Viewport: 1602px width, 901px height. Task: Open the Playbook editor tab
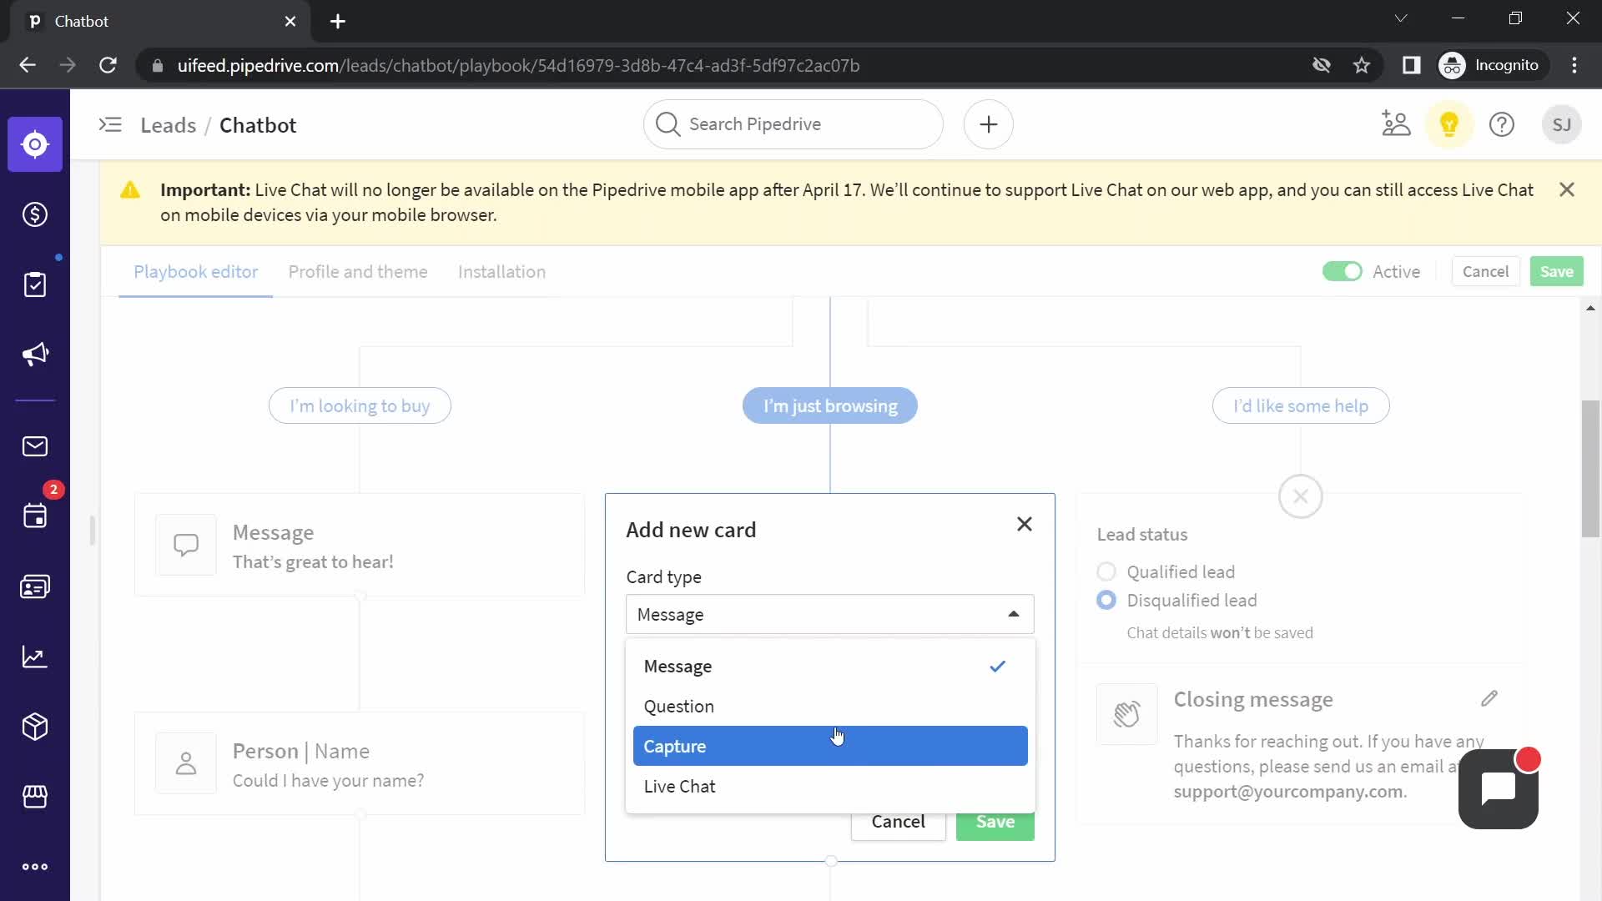[x=196, y=272]
